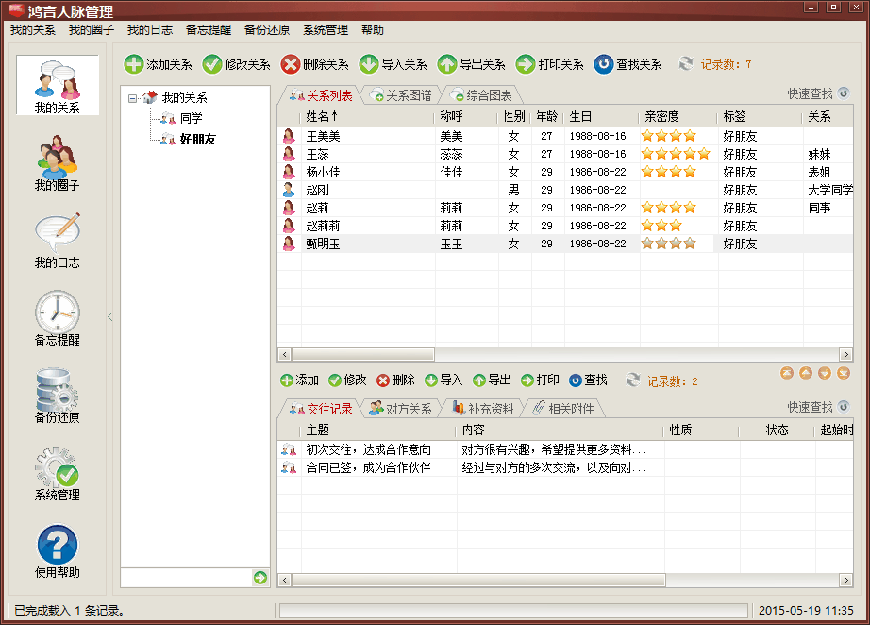Select 同学 in the relationship tree
Image resolution: width=870 pixels, height=625 pixels.
(x=191, y=118)
